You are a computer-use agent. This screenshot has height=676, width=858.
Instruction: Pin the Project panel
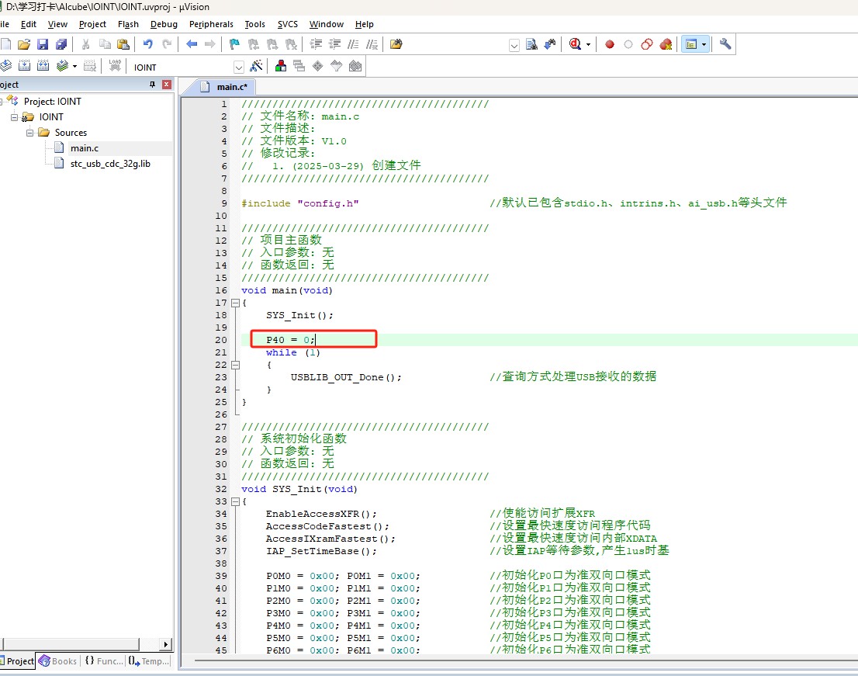click(152, 85)
